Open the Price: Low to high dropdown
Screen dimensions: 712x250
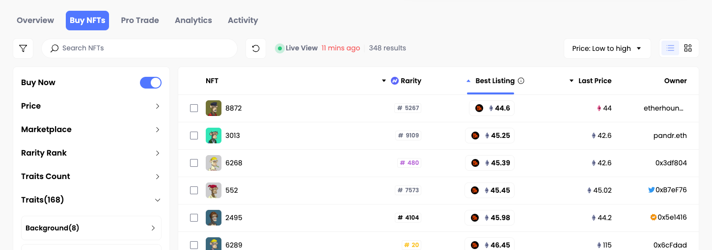pos(607,48)
